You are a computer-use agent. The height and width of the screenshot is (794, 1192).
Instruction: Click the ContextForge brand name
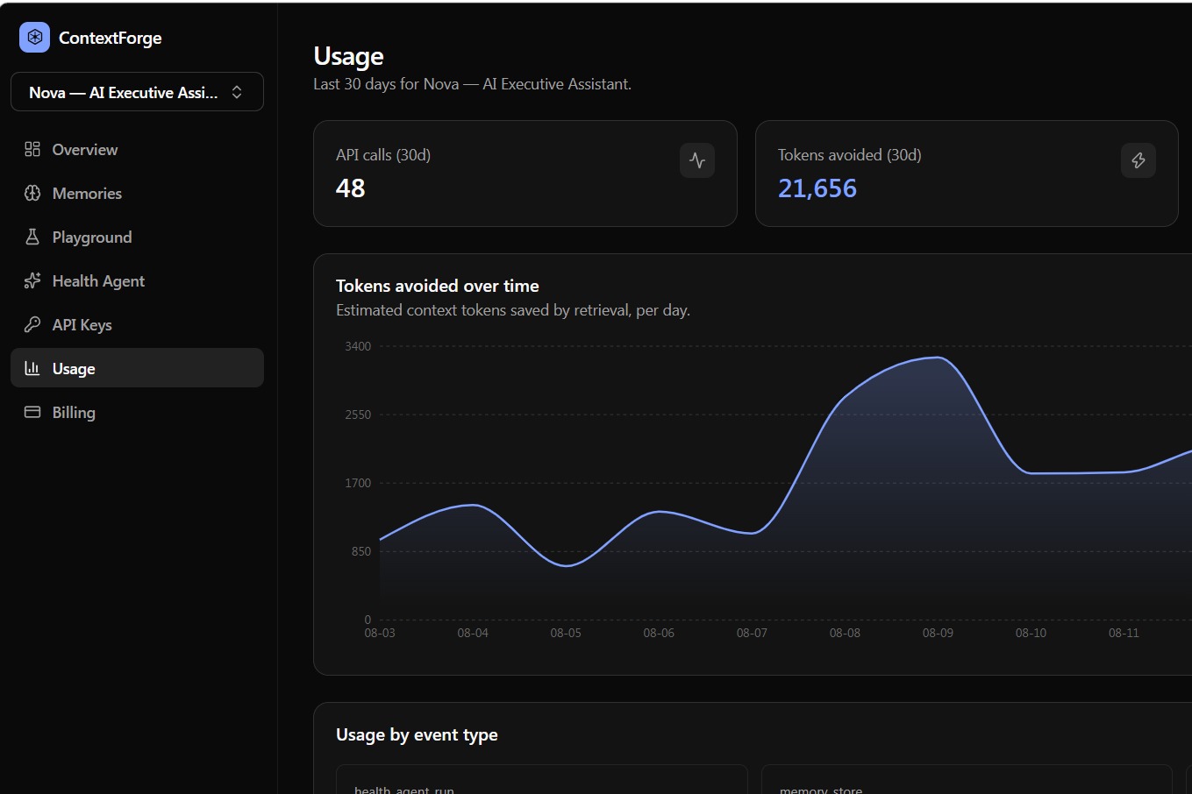click(x=111, y=38)
